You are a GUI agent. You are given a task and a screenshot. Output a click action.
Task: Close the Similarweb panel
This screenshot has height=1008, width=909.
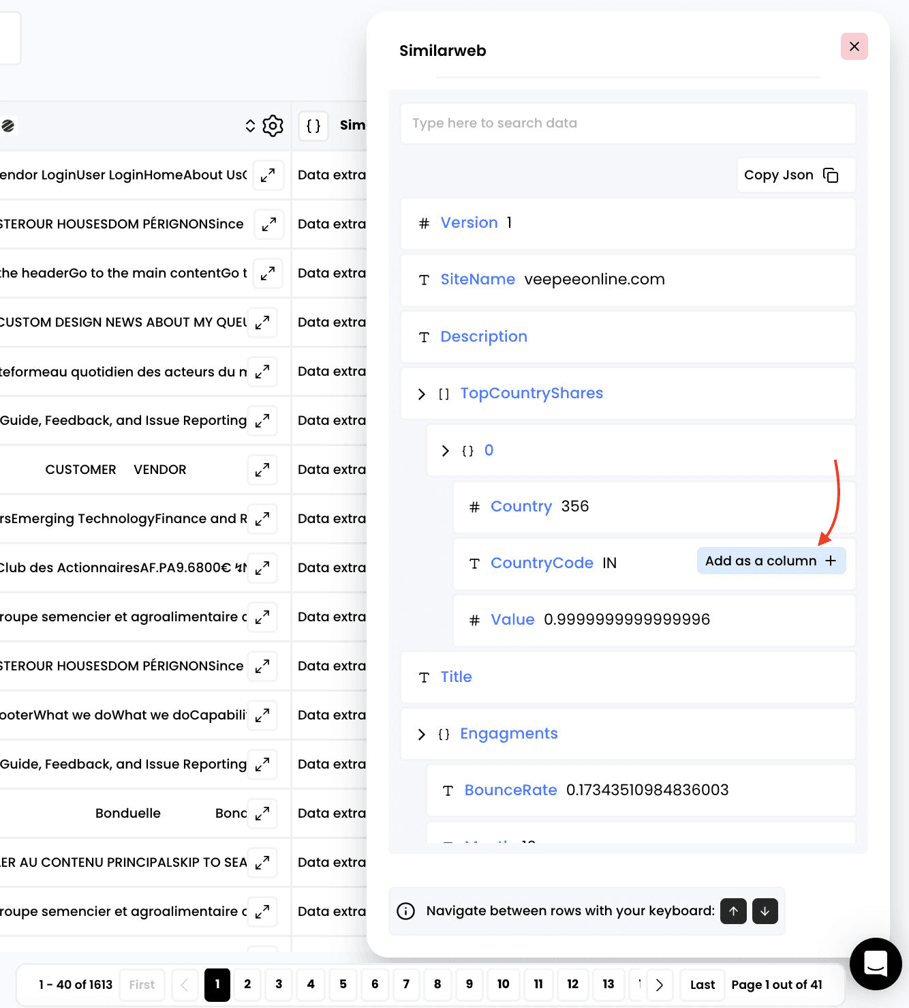tap(854, 46)
